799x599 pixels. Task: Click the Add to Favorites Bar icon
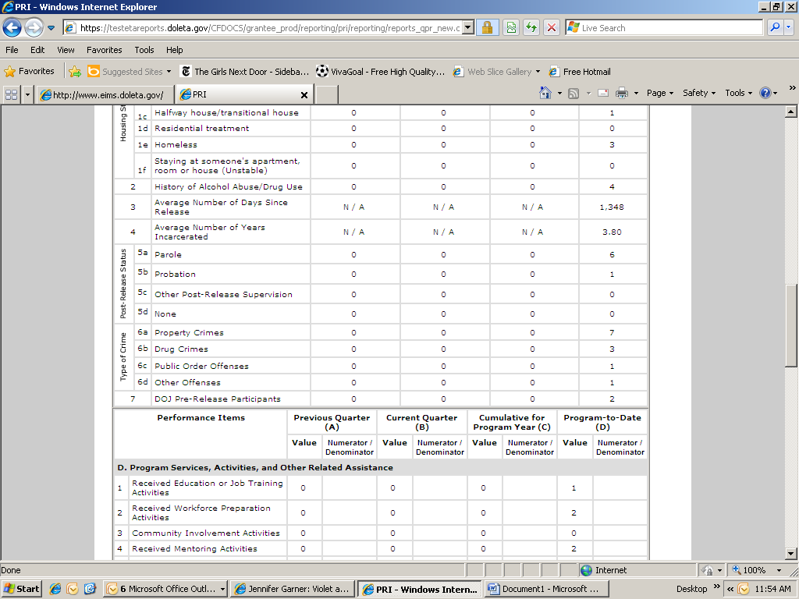(x=75, y=72)
